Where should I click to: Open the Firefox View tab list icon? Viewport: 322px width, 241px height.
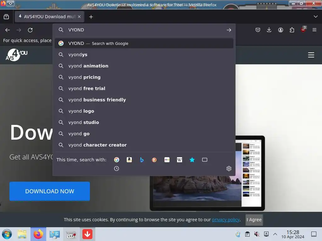(x=6, y=17)
